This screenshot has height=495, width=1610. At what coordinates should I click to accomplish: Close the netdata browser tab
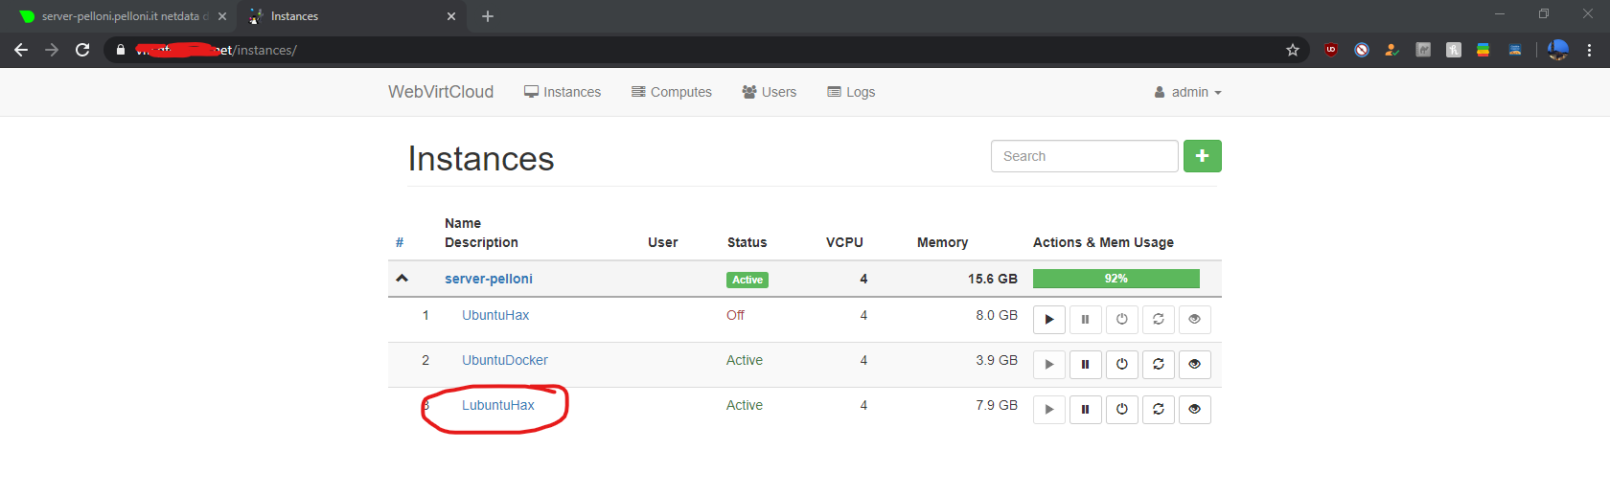pyautogui.click(x=222, y=16)
